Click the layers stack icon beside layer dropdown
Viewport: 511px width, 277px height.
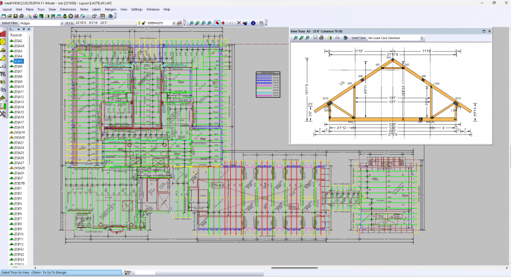180,23
